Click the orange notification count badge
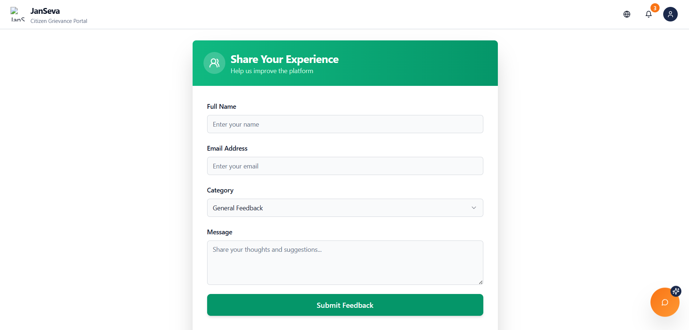 click(655, 8)
